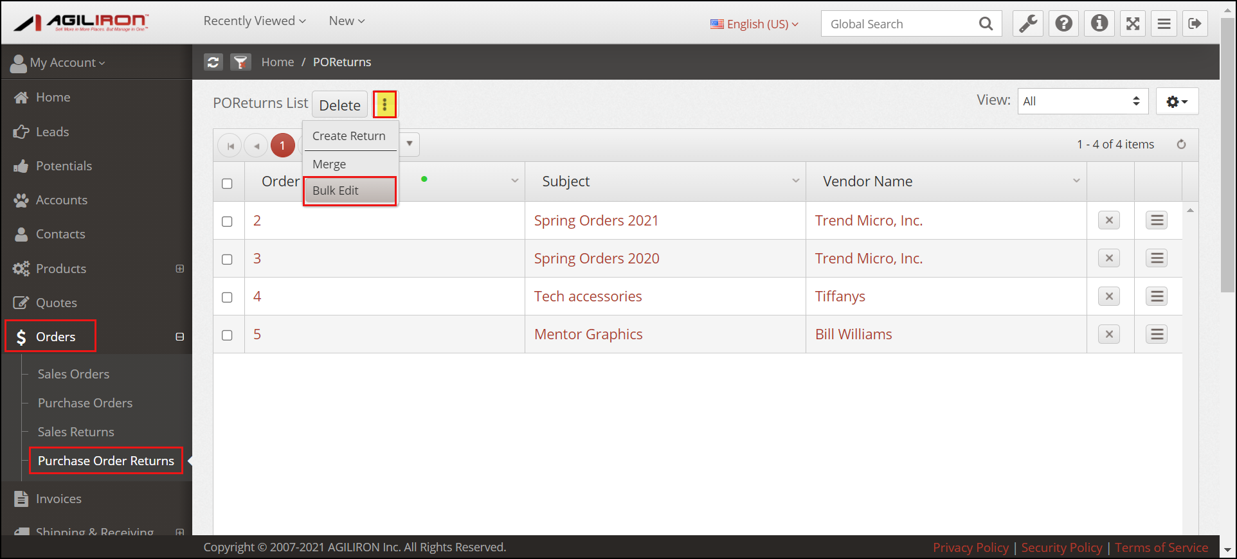Open row menu for Tech accessories
This screenshot has height=559, width=1237.
(1157, 296)
